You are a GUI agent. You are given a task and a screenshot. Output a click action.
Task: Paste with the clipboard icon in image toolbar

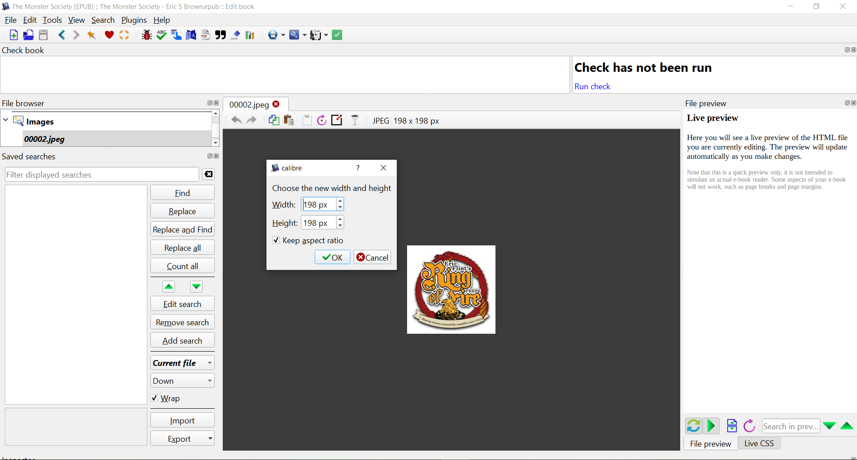coord(289,120)
